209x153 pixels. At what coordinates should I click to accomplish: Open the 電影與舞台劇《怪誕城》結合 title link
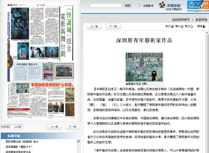point(22,141)
